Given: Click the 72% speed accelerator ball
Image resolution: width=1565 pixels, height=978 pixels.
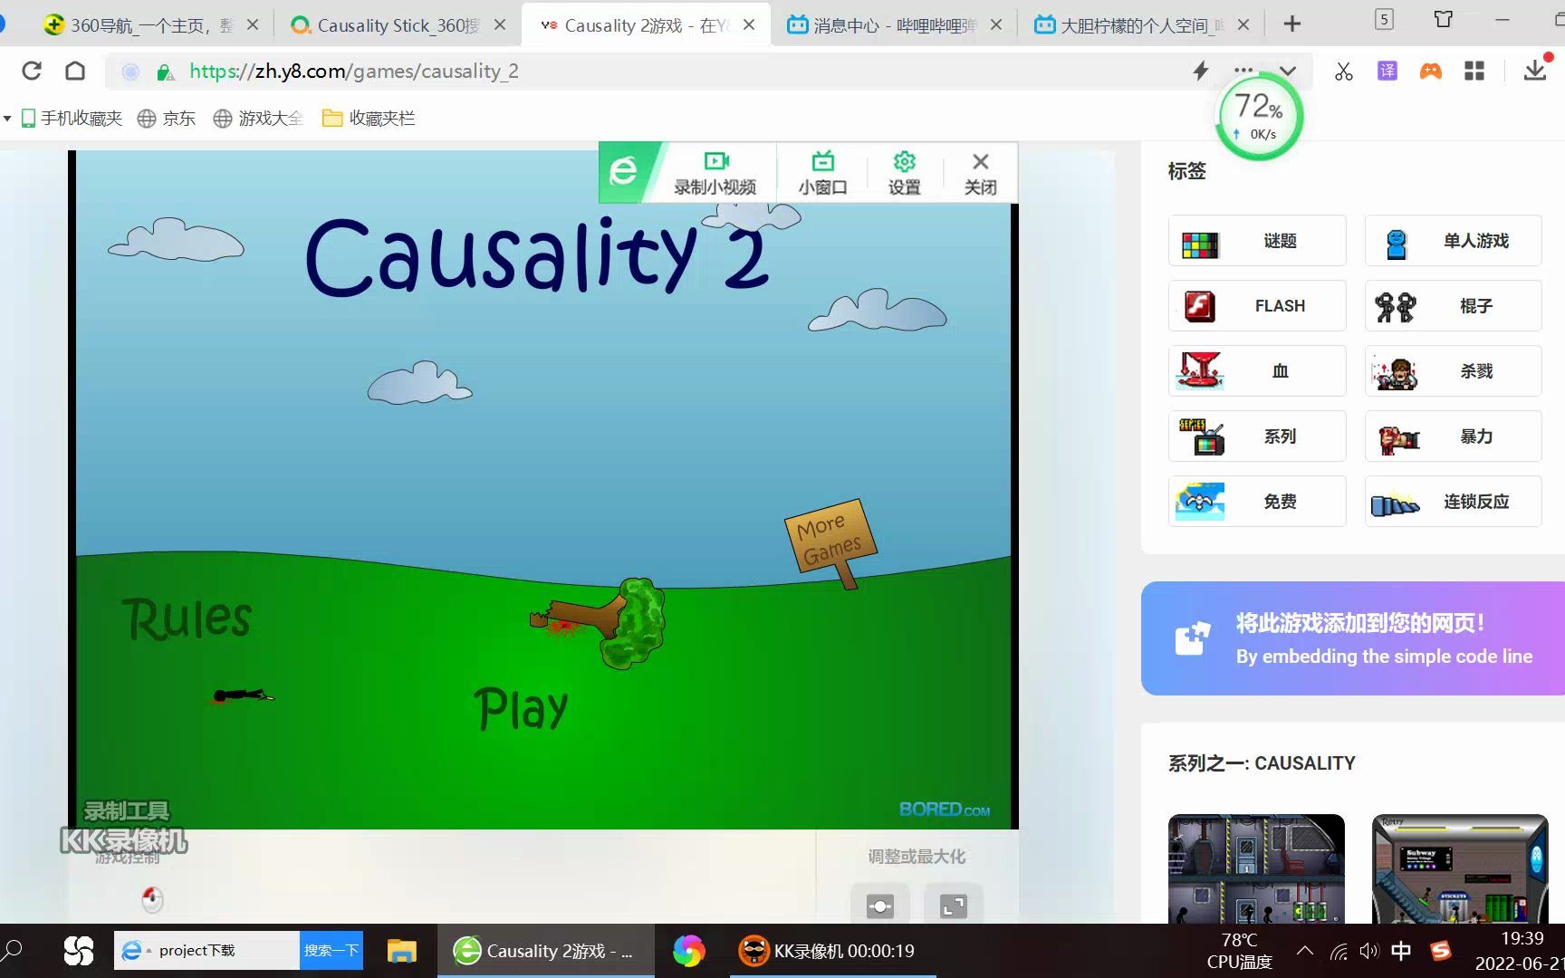Looking at the screenshot, I should tap(1258, 116).
